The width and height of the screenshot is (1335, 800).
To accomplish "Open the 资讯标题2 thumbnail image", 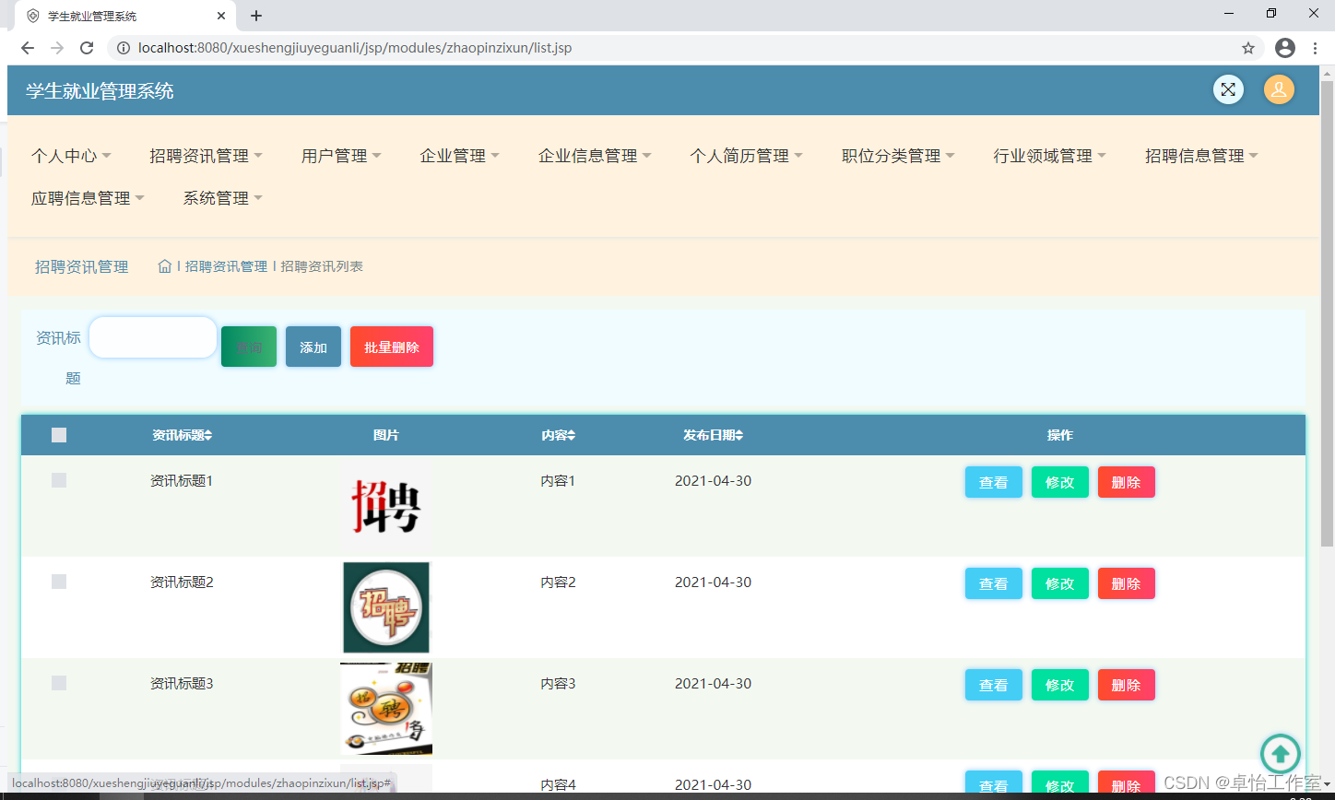I will [386, 607].
